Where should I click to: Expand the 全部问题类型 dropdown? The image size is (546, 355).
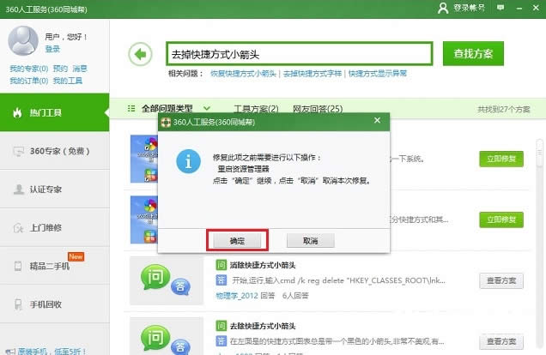tap(207, 109)
